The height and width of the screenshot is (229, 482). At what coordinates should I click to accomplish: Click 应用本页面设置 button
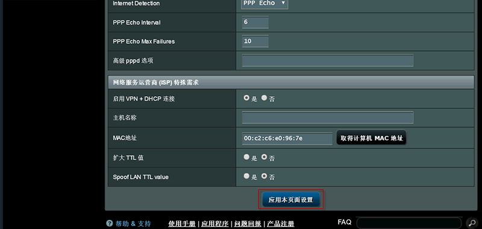point(291,200)
